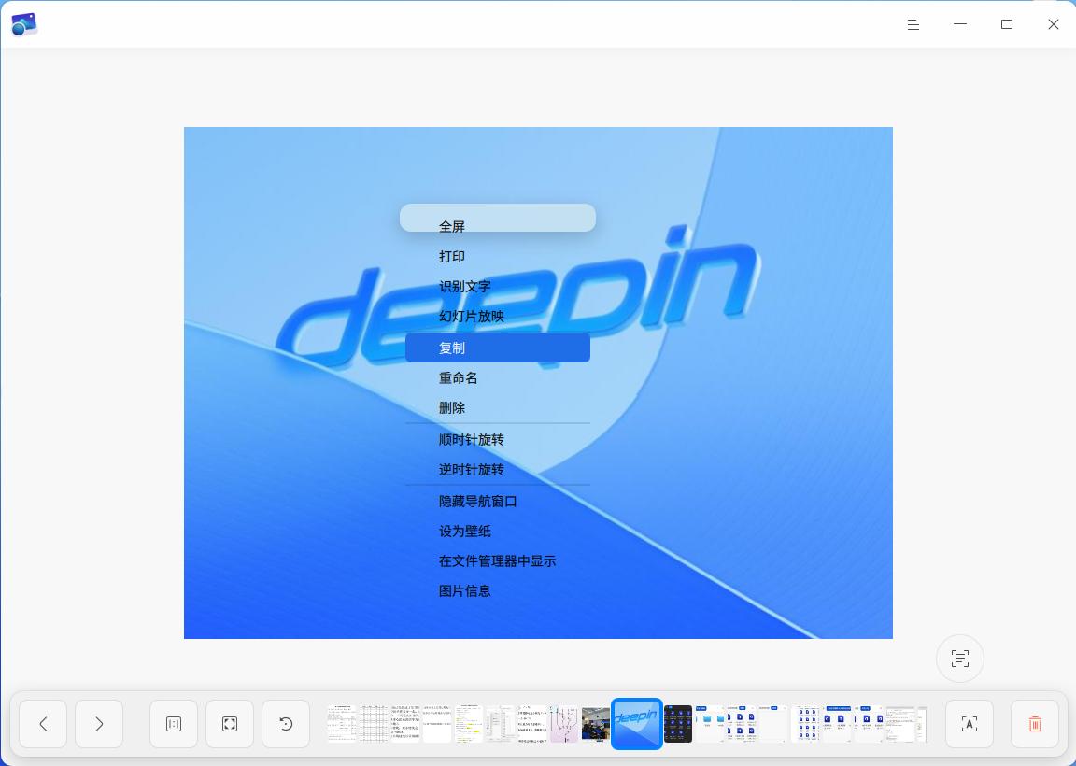1076x766 pixels.
Task: Choose 在文件管理器中显示 menu entry
Action: point(498,560)
